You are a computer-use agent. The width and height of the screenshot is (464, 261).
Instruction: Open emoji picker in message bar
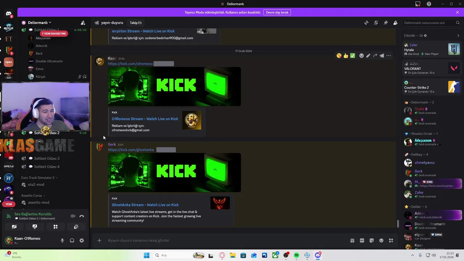(381, 240)
